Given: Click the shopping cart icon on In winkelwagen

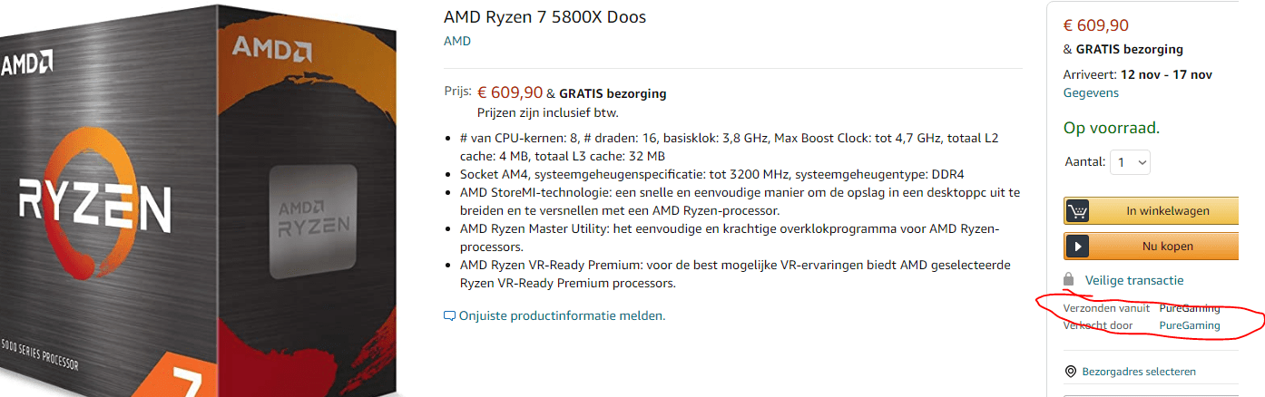Looking at the screenshot, I should (x=1077, y=211).
